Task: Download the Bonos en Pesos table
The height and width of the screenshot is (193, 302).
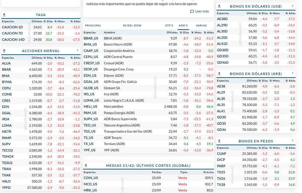Action: (x=219, y=141)
